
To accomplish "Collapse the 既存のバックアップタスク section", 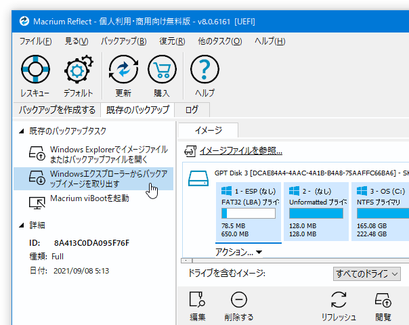I will [x=22, y=131].
